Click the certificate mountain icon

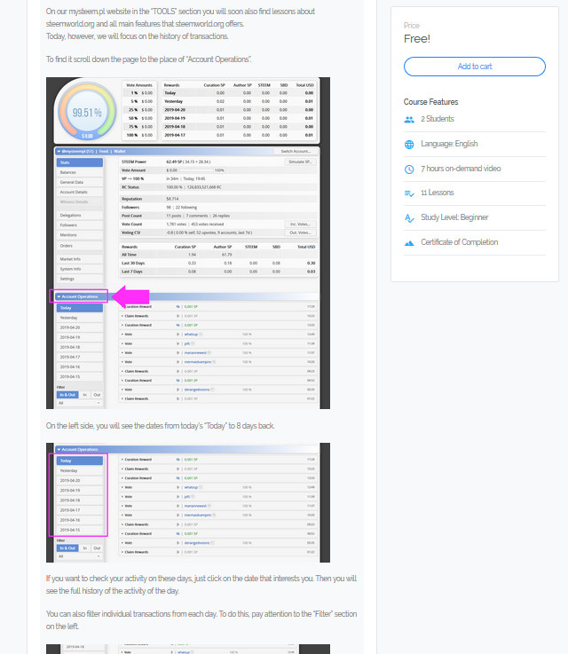tap(409, 243)
